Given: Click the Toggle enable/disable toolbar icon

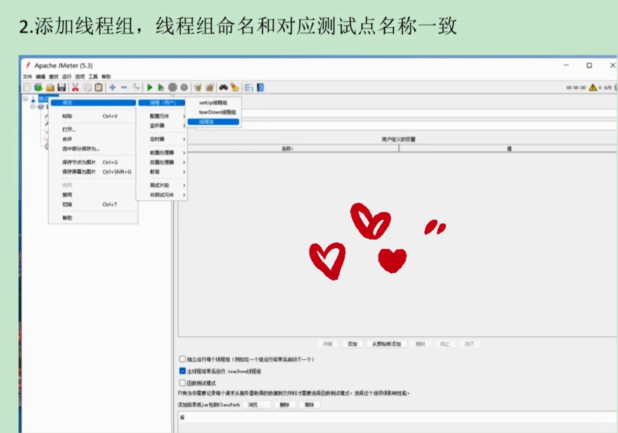Looking at the screenshot, I should (x=136, y=87).
